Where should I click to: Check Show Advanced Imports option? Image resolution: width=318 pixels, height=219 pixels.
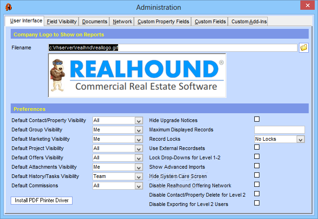tap(257, 166)
